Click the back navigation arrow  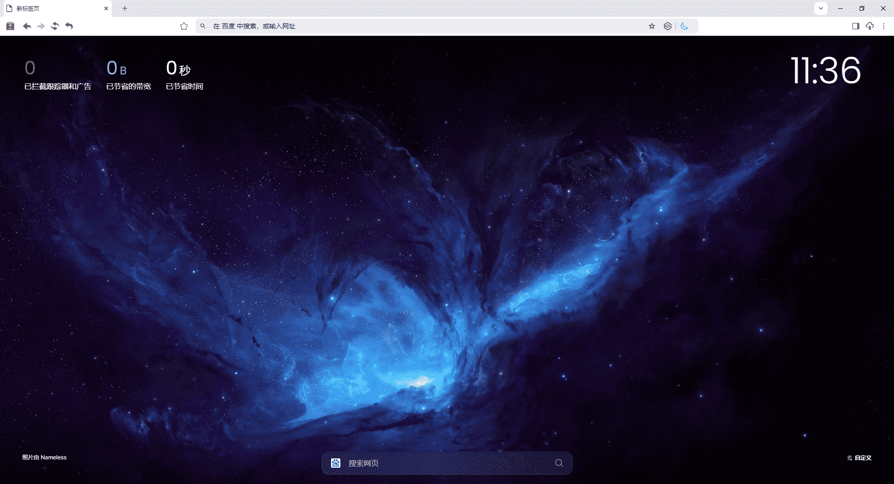pyautogui.click(x=27, y=26)
